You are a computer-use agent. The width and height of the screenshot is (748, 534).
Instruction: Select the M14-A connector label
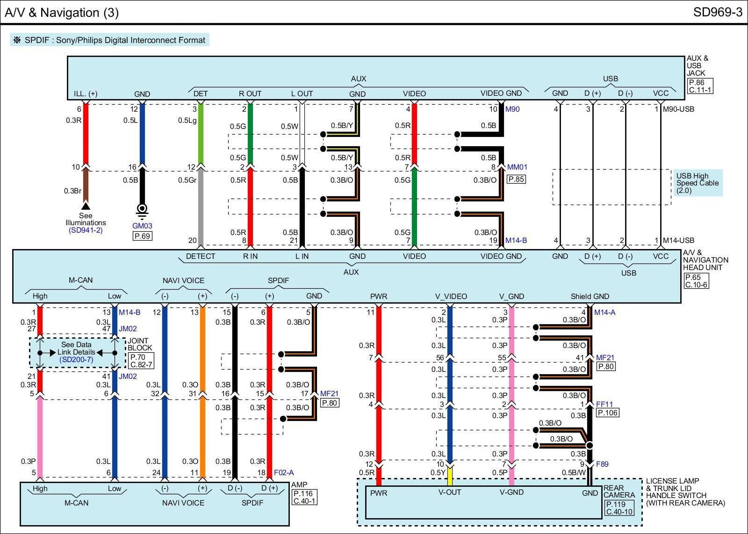point(604,313)
